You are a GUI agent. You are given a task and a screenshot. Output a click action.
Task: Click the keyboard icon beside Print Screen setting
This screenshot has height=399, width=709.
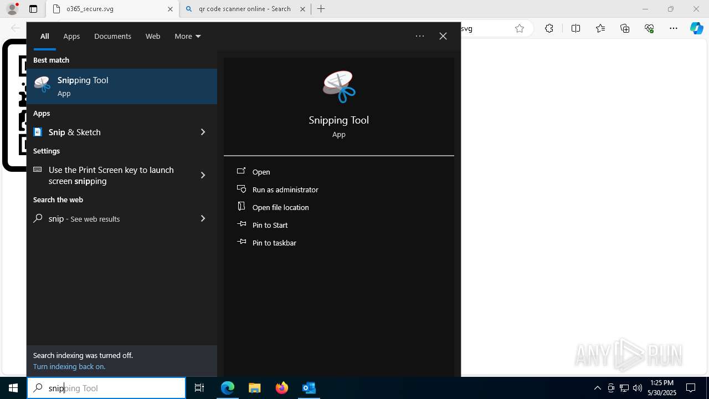point(38,170)
